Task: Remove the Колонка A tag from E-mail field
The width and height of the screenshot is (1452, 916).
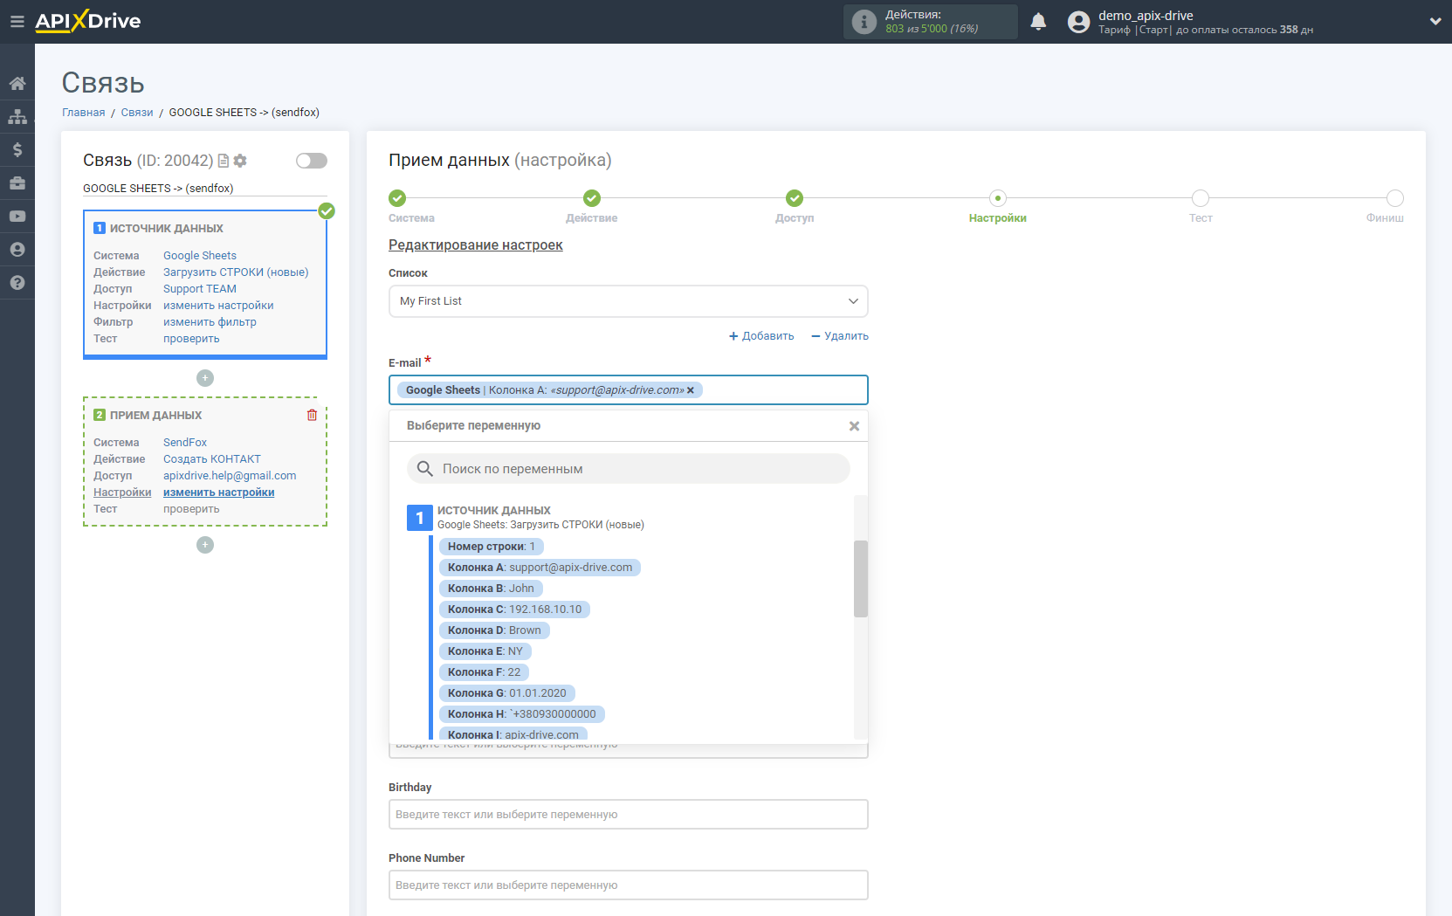Action: [691, 390]
